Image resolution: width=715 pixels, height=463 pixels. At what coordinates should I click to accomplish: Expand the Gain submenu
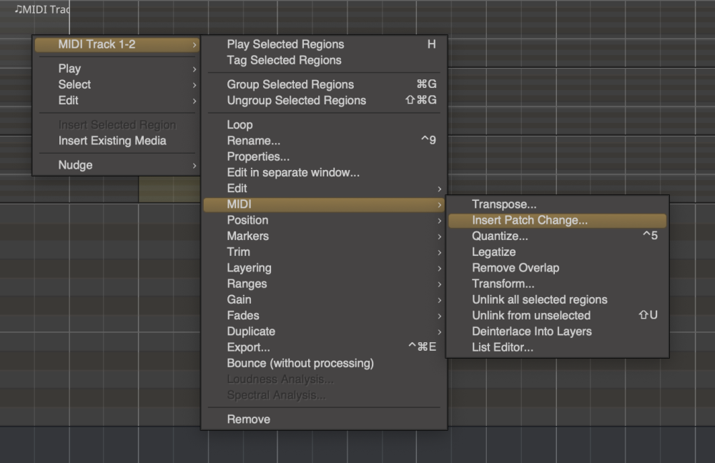tap(324, 300)
